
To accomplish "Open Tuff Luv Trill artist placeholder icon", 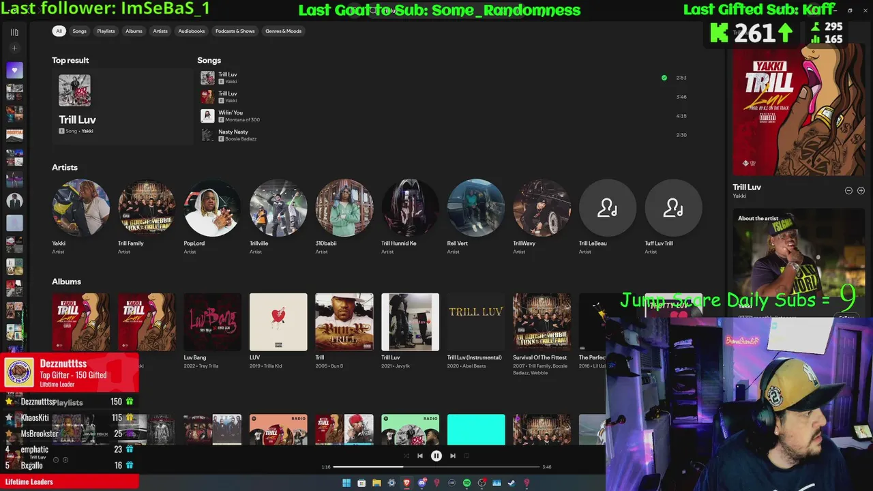I will point(673,207).
